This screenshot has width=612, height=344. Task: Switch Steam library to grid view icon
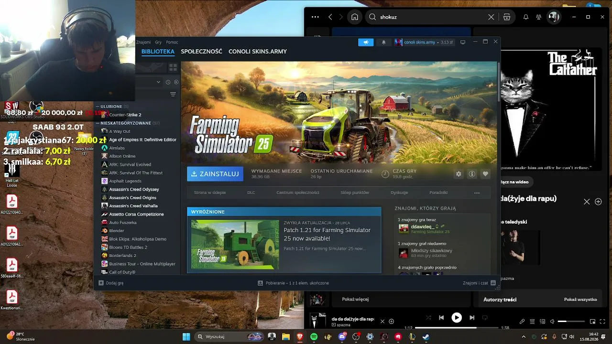(x=173, y=67)
